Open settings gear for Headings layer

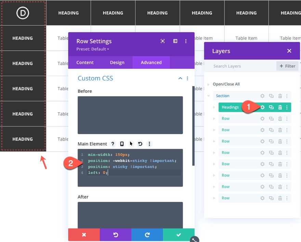tap(262, 107)
